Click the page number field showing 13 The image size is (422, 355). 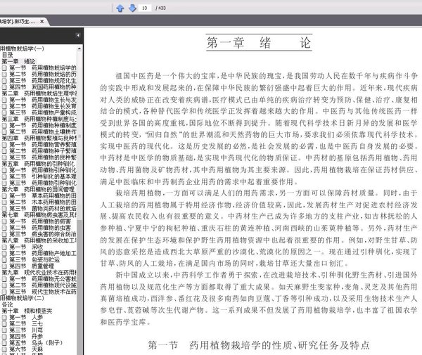pyautogui.click(x=145, y=8)
